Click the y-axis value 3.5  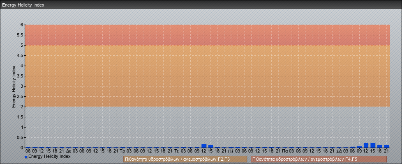click(19, 76)
